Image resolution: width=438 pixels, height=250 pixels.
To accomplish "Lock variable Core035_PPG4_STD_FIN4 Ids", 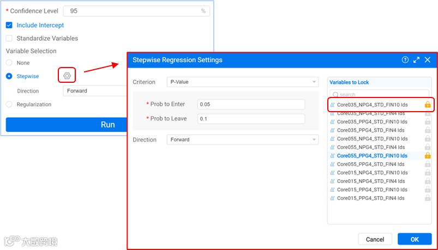I will point(428,130).
